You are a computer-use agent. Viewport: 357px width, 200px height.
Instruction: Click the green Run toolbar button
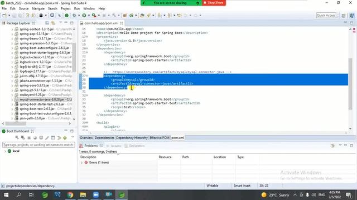[84, 16]
